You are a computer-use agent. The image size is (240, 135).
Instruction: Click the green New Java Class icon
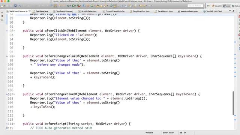tap(92, 6)
